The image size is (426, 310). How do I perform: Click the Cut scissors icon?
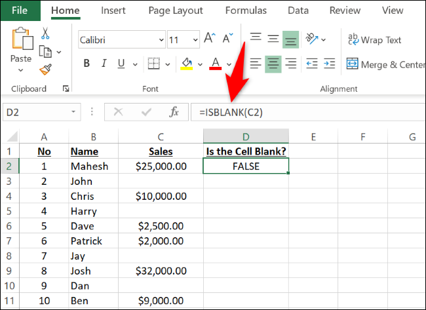[x=46, y=34]
